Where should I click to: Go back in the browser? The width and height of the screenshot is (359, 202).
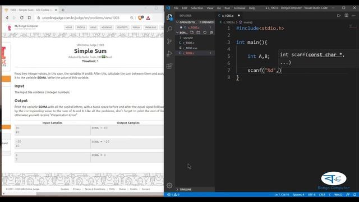click(7, 17)
